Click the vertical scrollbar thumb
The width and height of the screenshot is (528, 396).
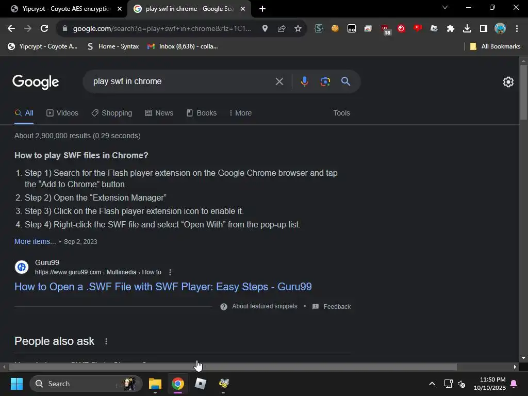(523, 92)
